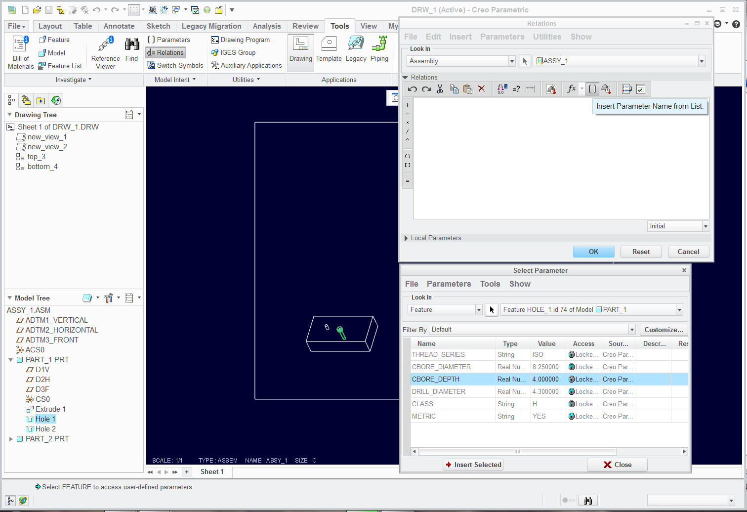The width and height of the screenshot is (747, 512).
Task: Click the Close button in Select Parameter dialog
Action: click(x=618, y=465)
